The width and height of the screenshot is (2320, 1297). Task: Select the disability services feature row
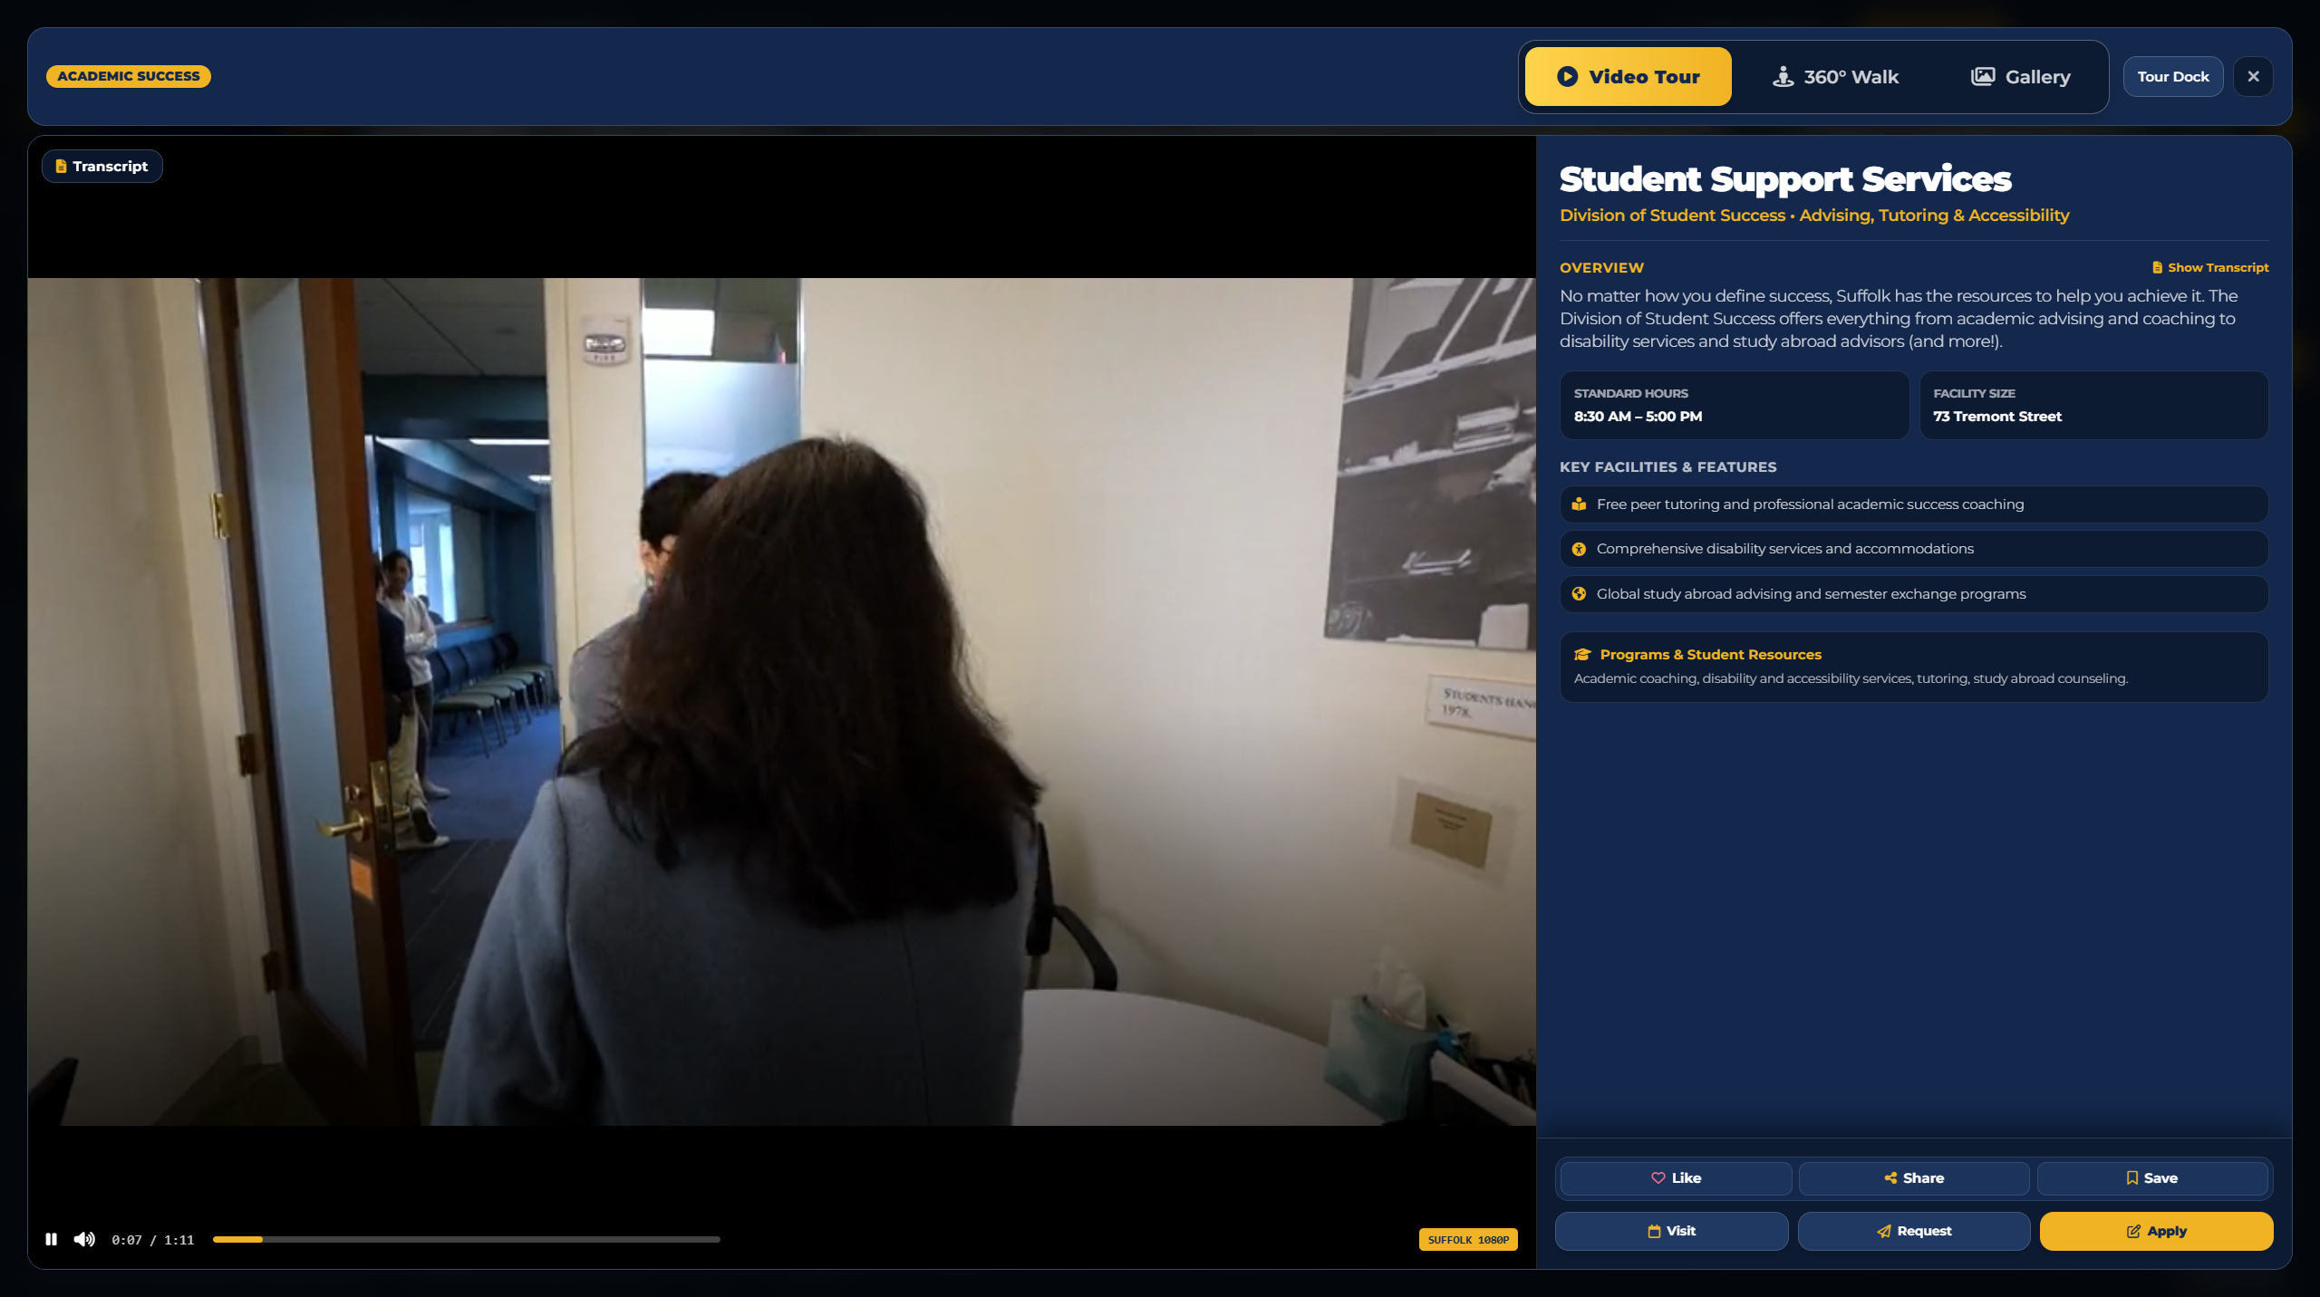tap(1914, 549)
